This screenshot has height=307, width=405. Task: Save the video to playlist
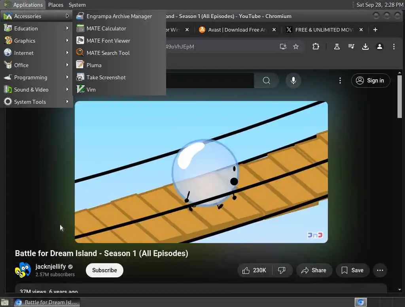352,270
